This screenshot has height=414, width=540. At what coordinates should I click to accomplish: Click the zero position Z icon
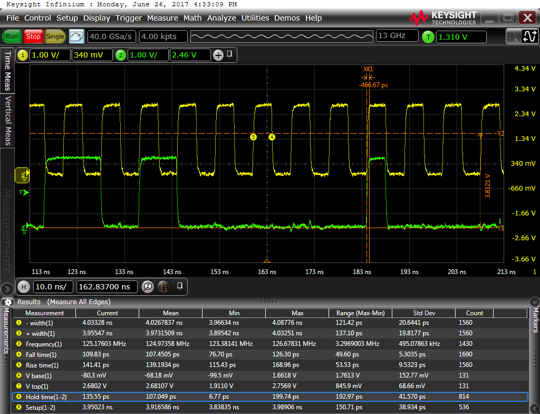[x=148, y=287]
